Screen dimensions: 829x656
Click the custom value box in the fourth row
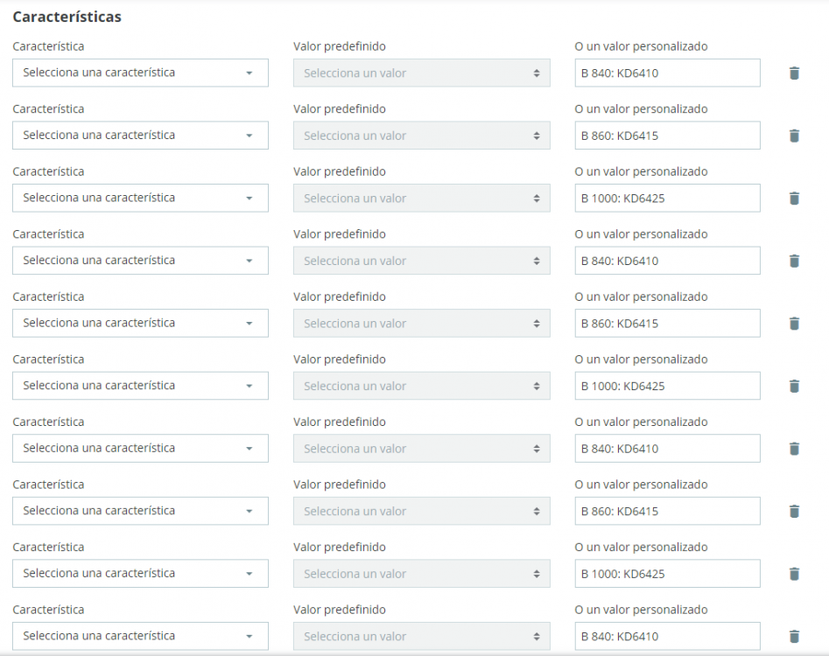[667, 261]
